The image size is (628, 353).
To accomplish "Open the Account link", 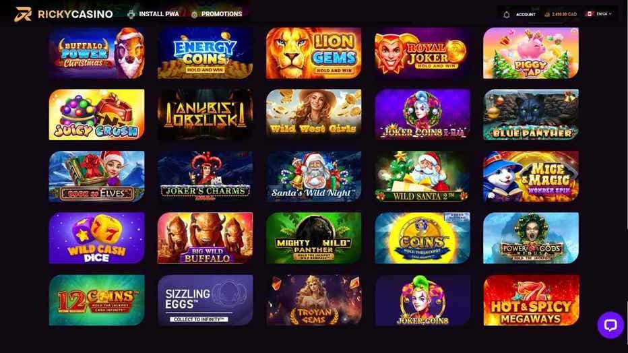I will (x=526, y=14).
